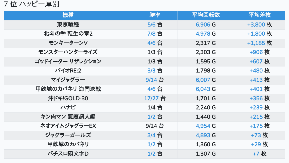Click the +3,800 枚 value for 東京喰種

coord(259,25)
